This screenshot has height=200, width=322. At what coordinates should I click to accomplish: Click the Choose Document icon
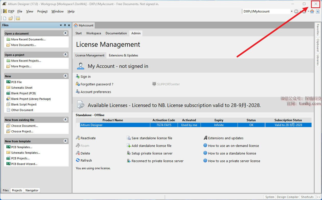click(8, 126)
